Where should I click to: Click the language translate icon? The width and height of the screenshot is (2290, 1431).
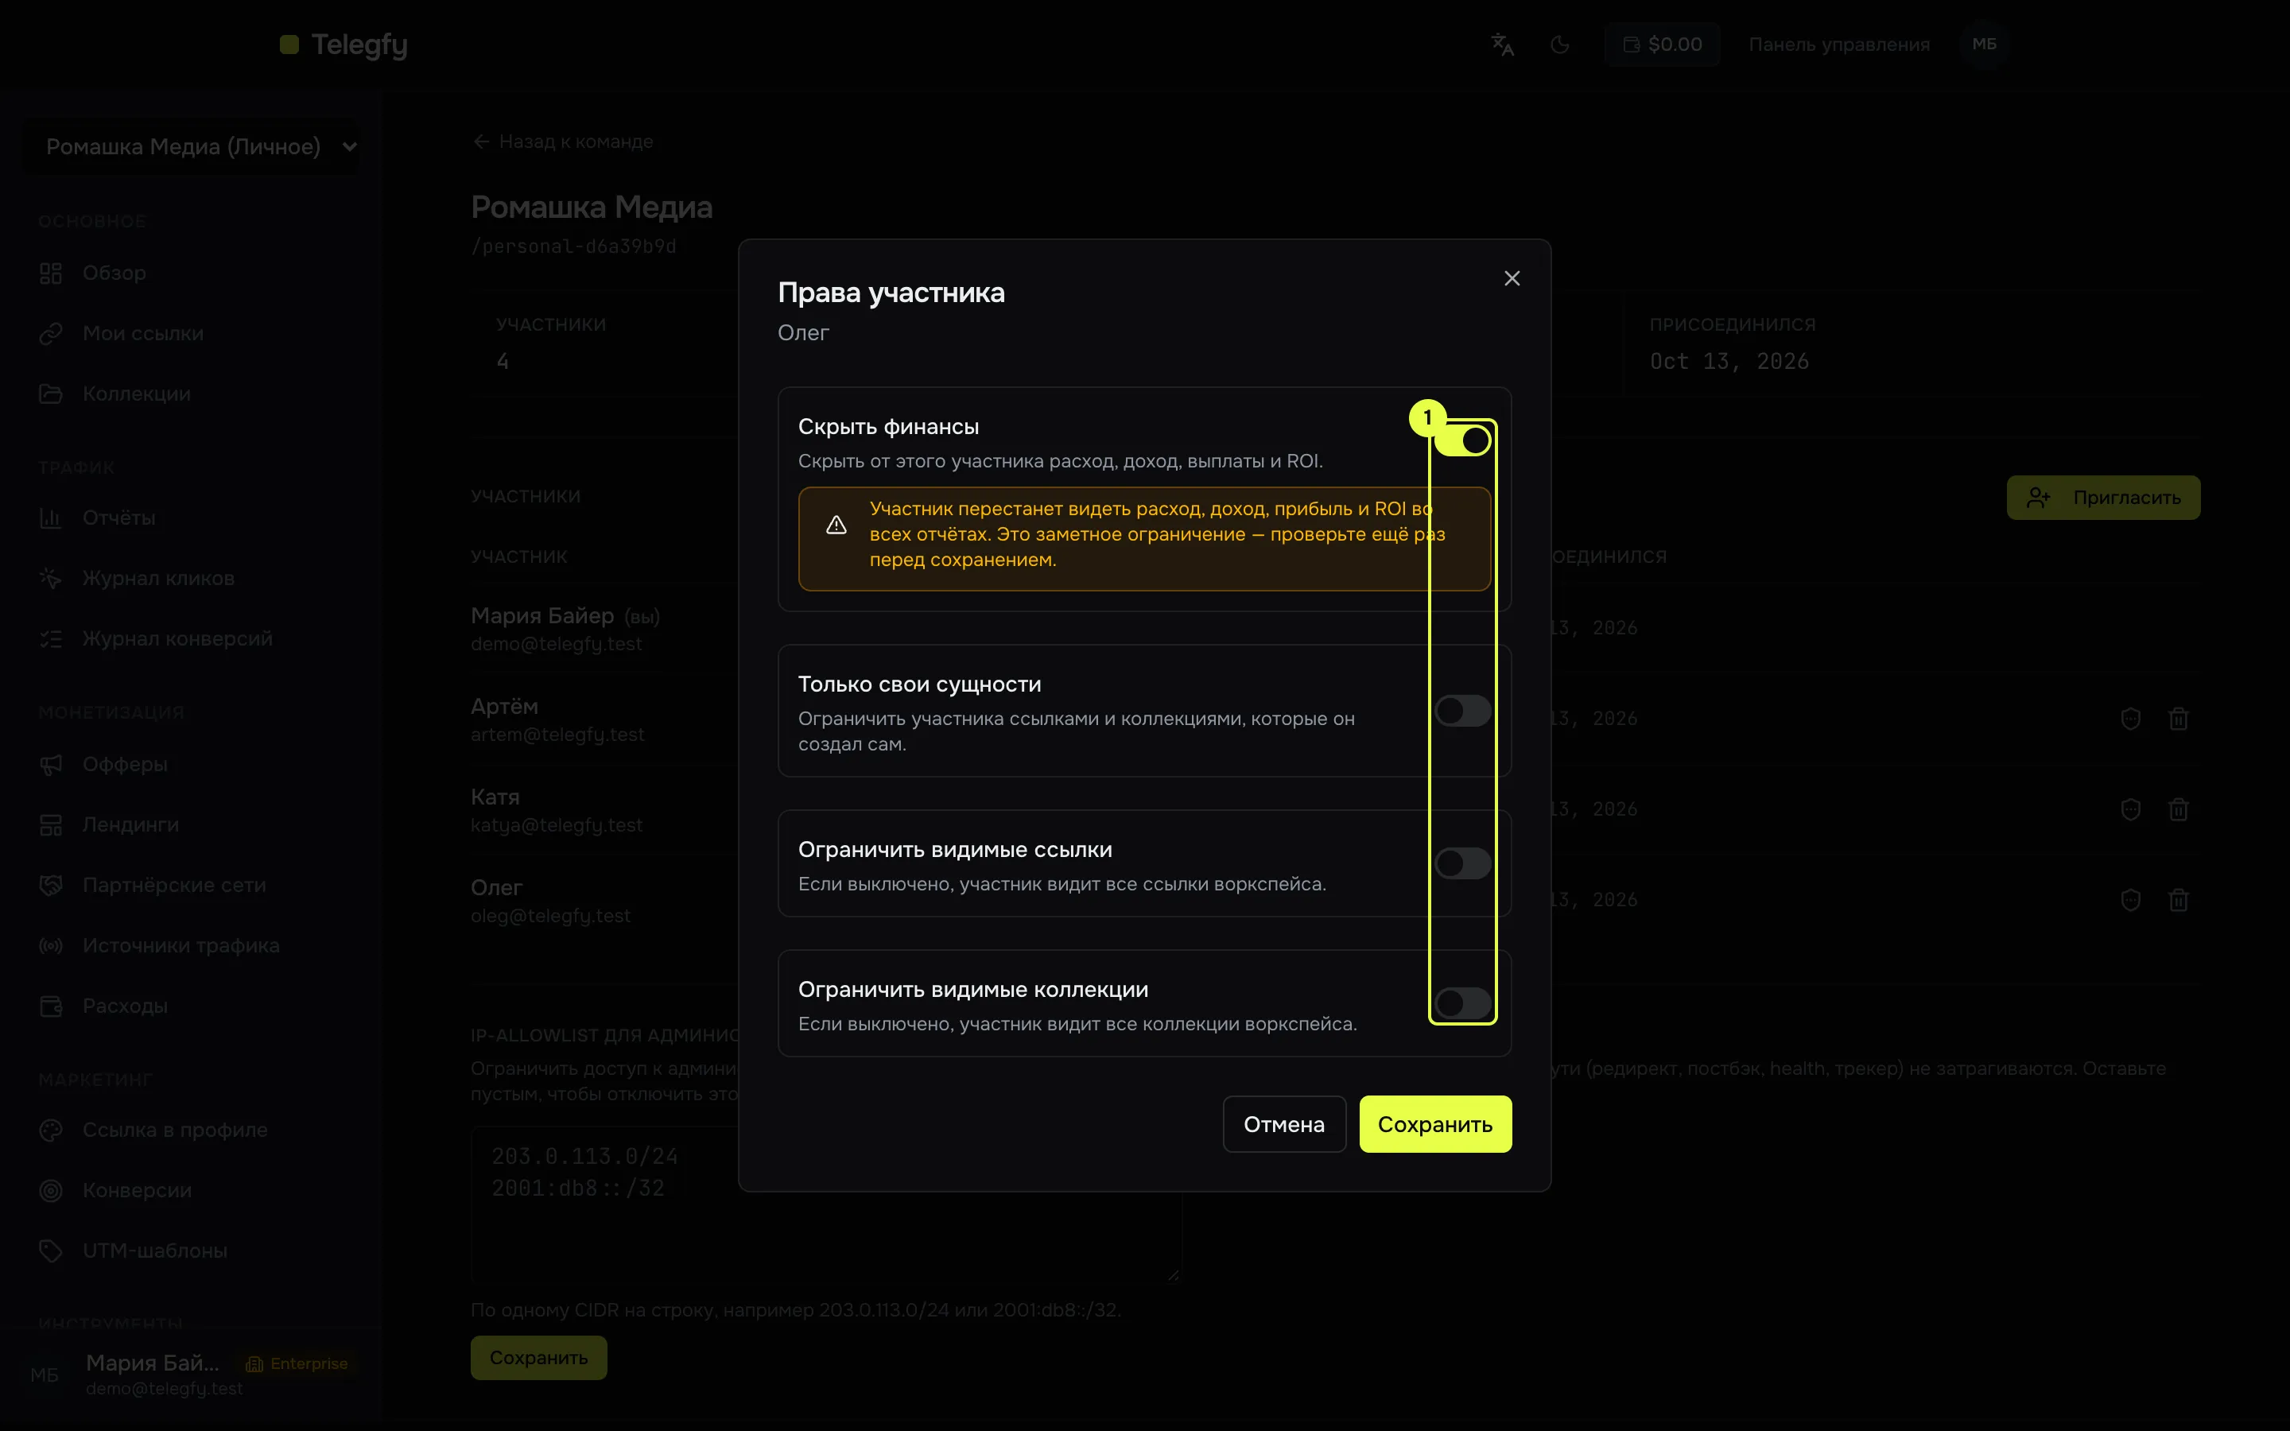tap(1502, 45)
